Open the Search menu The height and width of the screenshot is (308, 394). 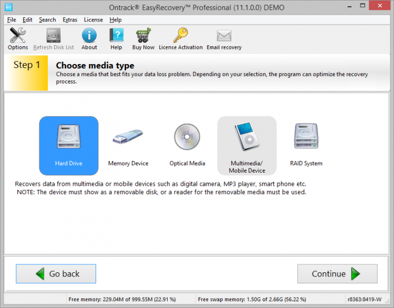(x=47, y=20)
